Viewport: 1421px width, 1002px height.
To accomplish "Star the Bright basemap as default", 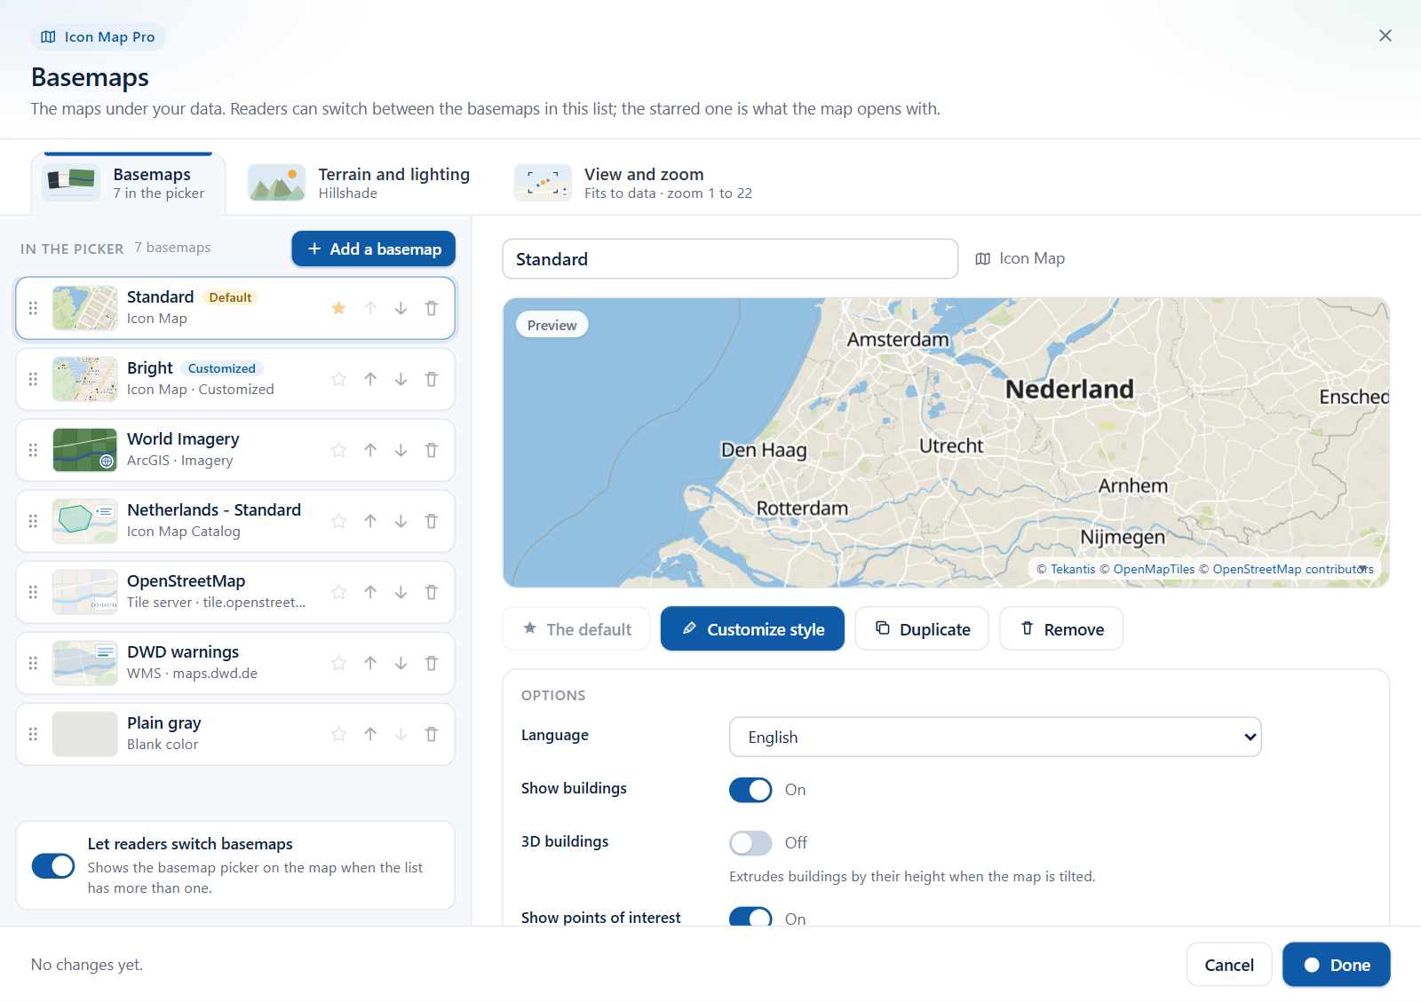I will 338,379.
